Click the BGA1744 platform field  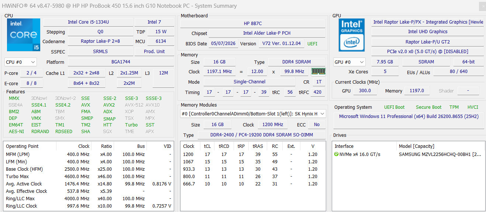pos(121,62)
